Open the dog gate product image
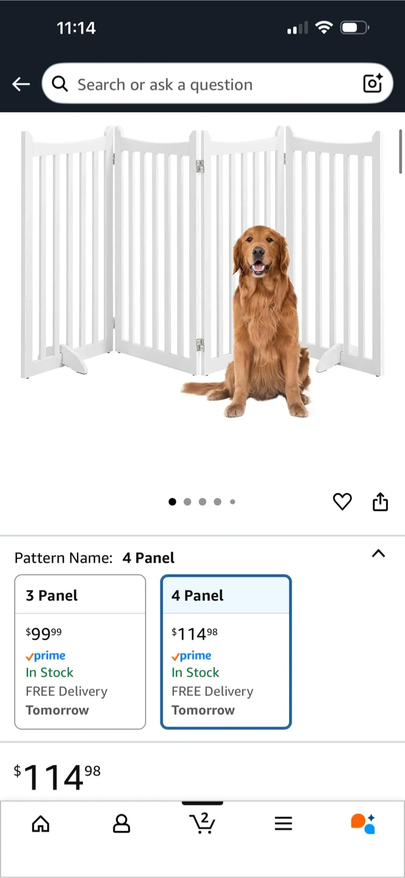This screenshot has width=405, height=878. coord(202,271)
